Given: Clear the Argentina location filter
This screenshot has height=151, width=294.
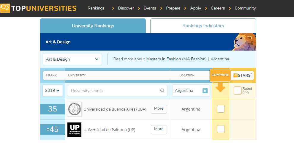Looking at the screenshot, I should [205, 91].
